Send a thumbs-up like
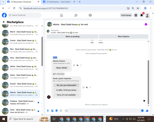 [147, 111]
